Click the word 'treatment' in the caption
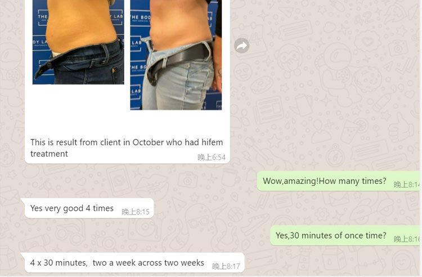The width and height of the screenshot is (422, 277). pyautogui.click(x=49, y=154)
